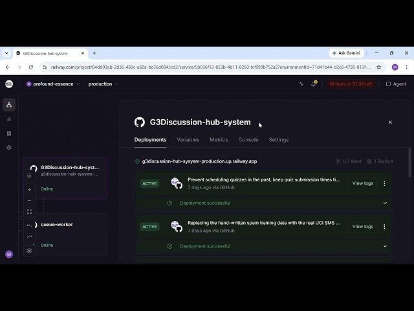Open the tab search dropdown arrow
Image resolution: width=414 pixels, height=311 pixels.
6,53
